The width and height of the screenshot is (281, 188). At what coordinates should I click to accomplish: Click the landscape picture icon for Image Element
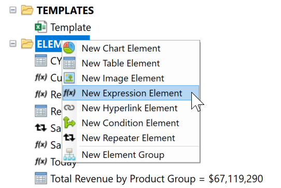tap(69, 78)
